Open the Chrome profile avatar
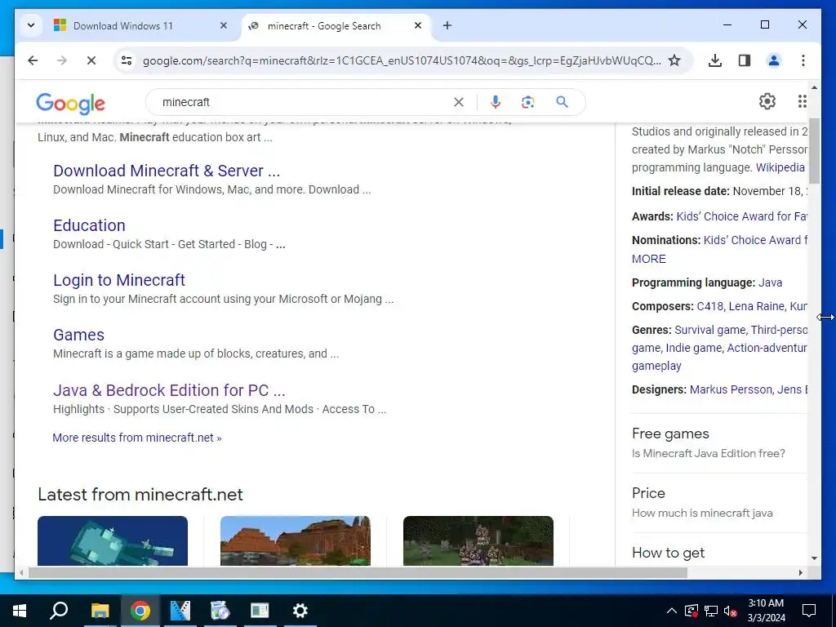Image resolution: width=836 pixels, height=627 pixels. click(x=774, y=60)
